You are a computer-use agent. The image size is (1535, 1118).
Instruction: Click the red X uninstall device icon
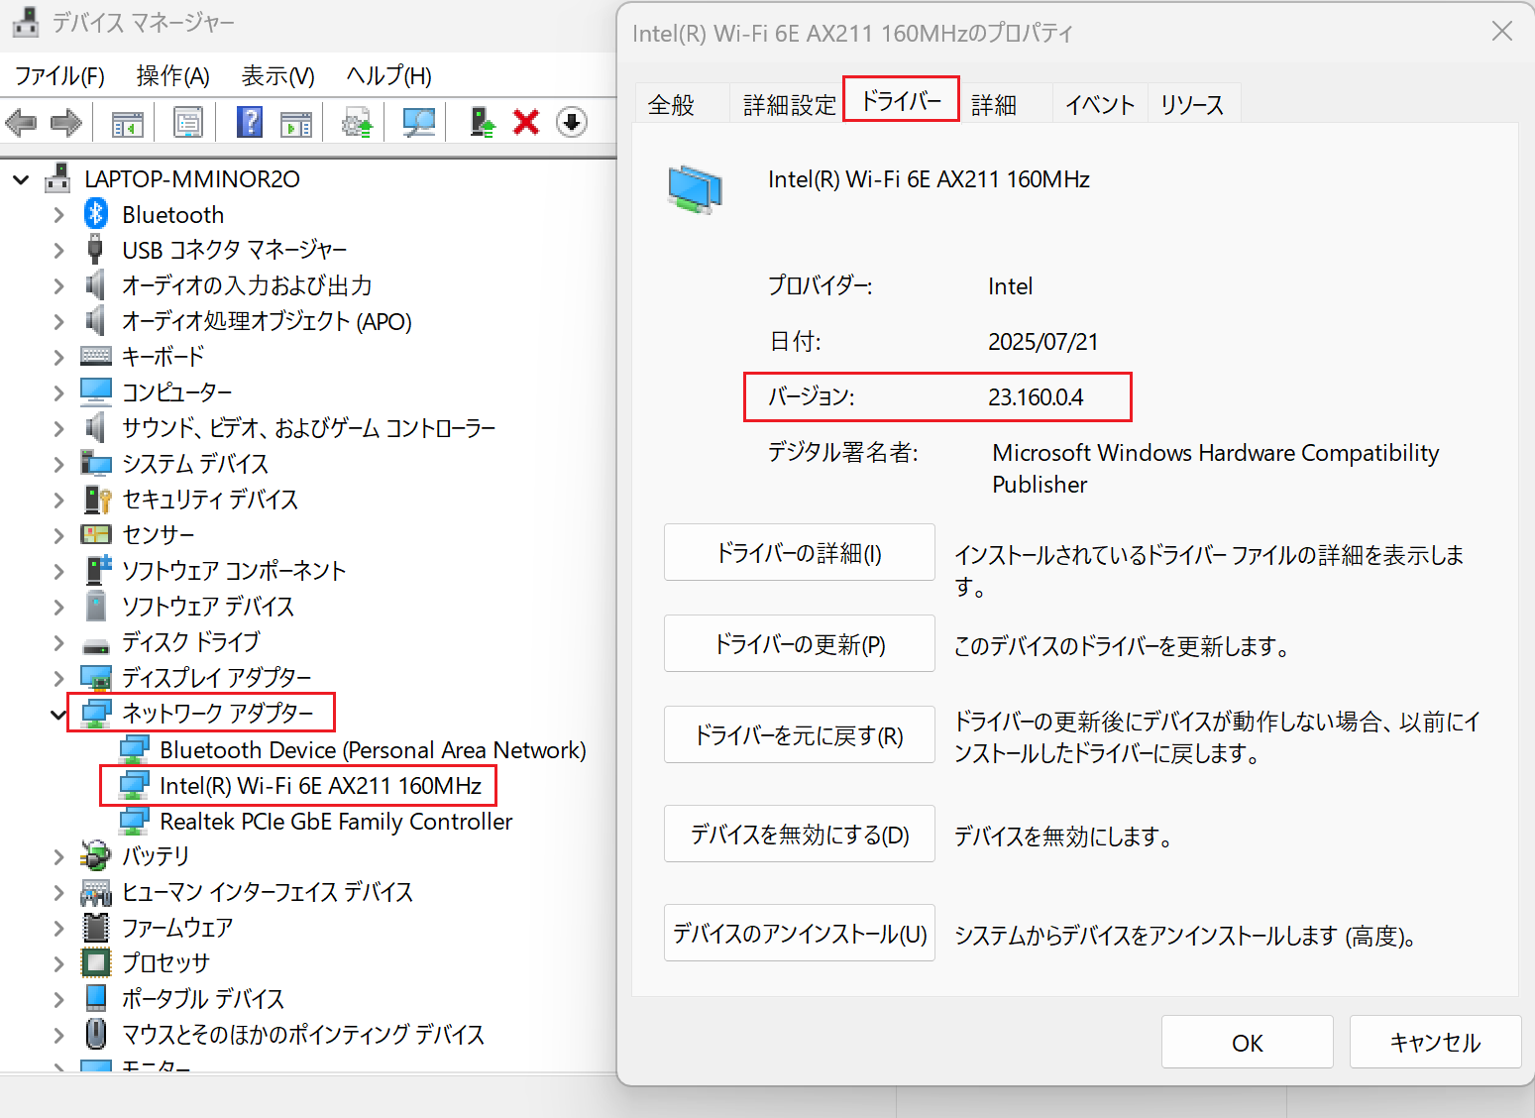[x=526, y=123]
